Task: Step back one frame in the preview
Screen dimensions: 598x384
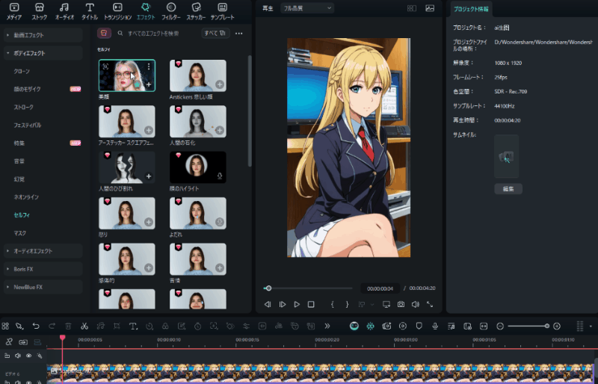Action: (268, 304)
